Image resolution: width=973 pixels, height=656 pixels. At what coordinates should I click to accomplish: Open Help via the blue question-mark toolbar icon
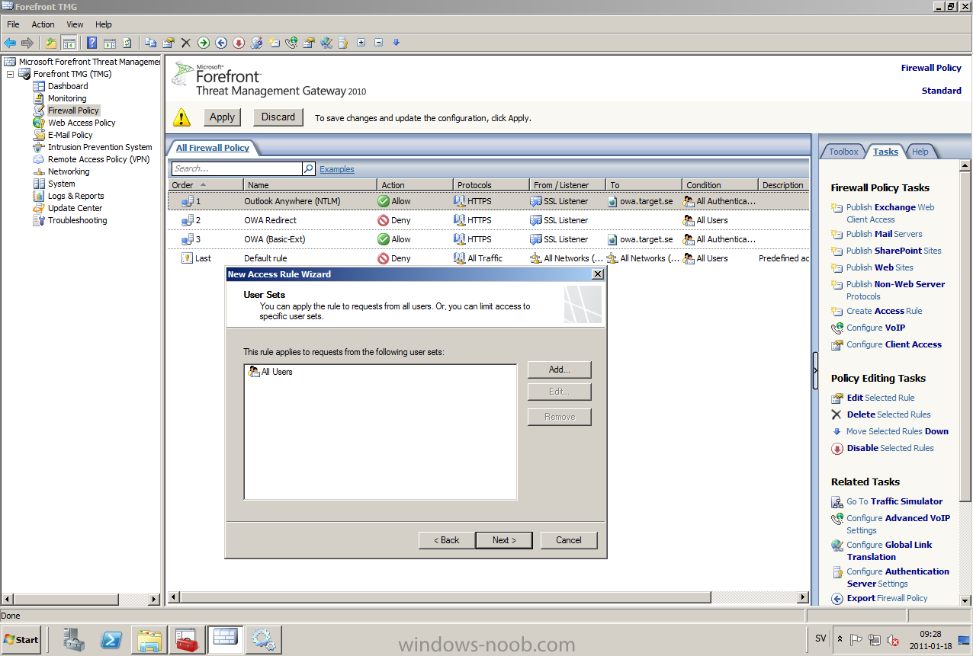[92, 43]
